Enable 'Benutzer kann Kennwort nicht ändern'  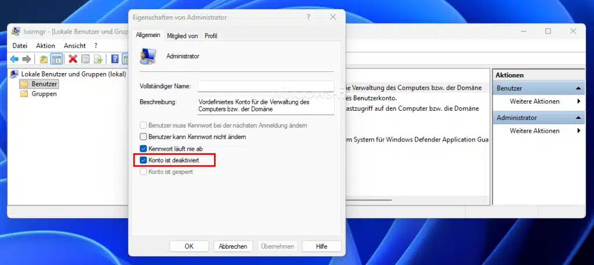pyautogui.click(x=144, y=137)
